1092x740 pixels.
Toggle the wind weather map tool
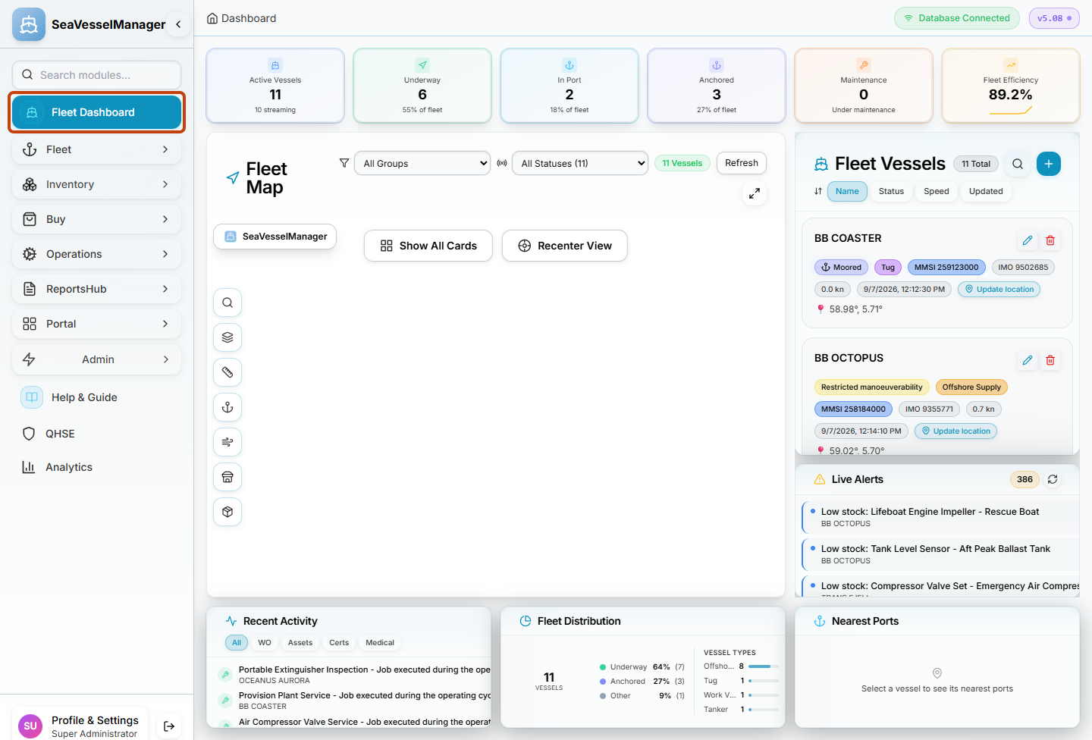[x=227, y=442]
